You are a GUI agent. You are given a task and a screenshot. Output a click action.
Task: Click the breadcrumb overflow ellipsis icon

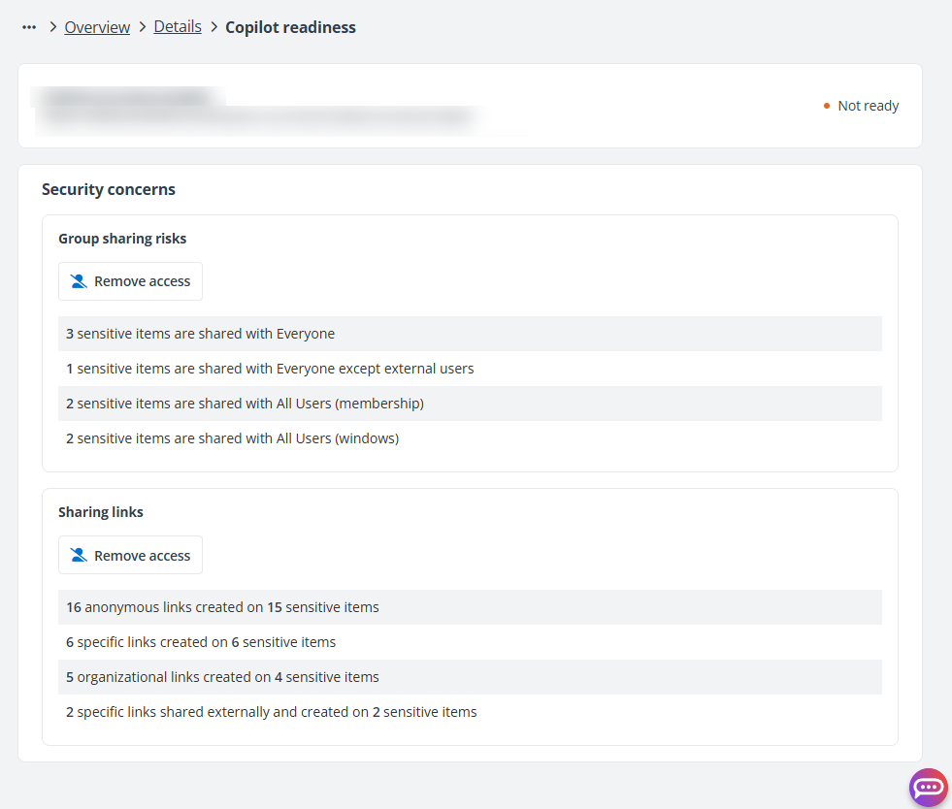pos(29,26)
